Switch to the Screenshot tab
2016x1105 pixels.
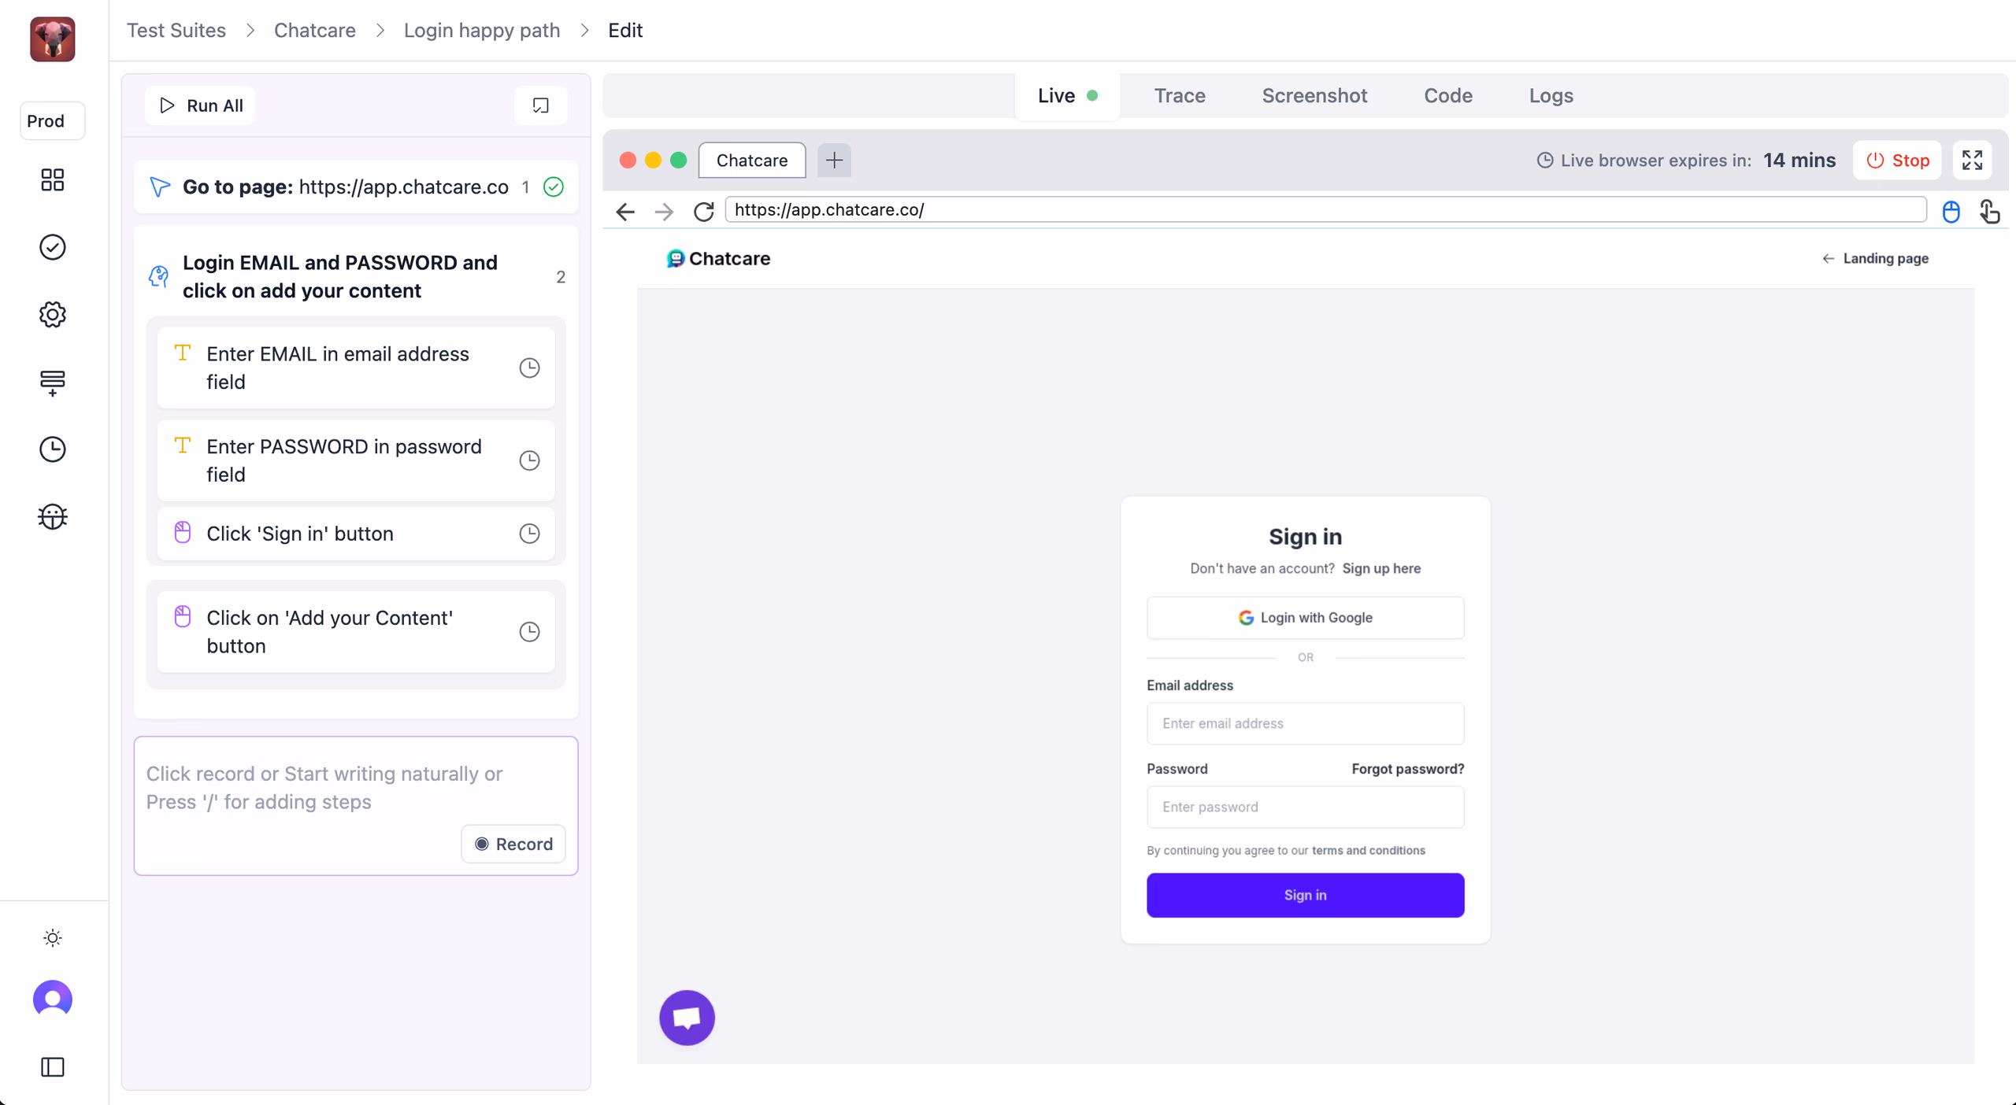(1314, 95)
